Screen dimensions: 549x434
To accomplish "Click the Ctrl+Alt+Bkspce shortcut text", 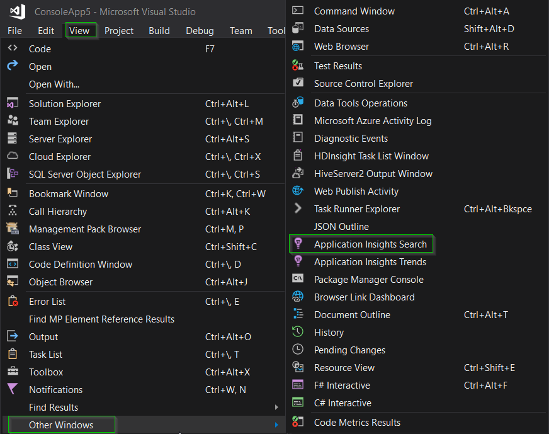I will pyautogui.click(x=498, y=209).
